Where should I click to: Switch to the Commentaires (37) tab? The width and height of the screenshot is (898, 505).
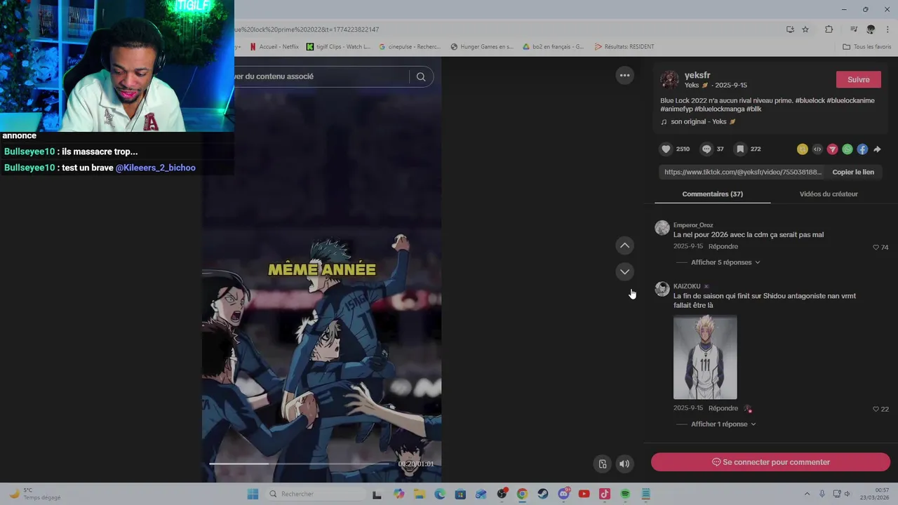click(x=712, y=194)
